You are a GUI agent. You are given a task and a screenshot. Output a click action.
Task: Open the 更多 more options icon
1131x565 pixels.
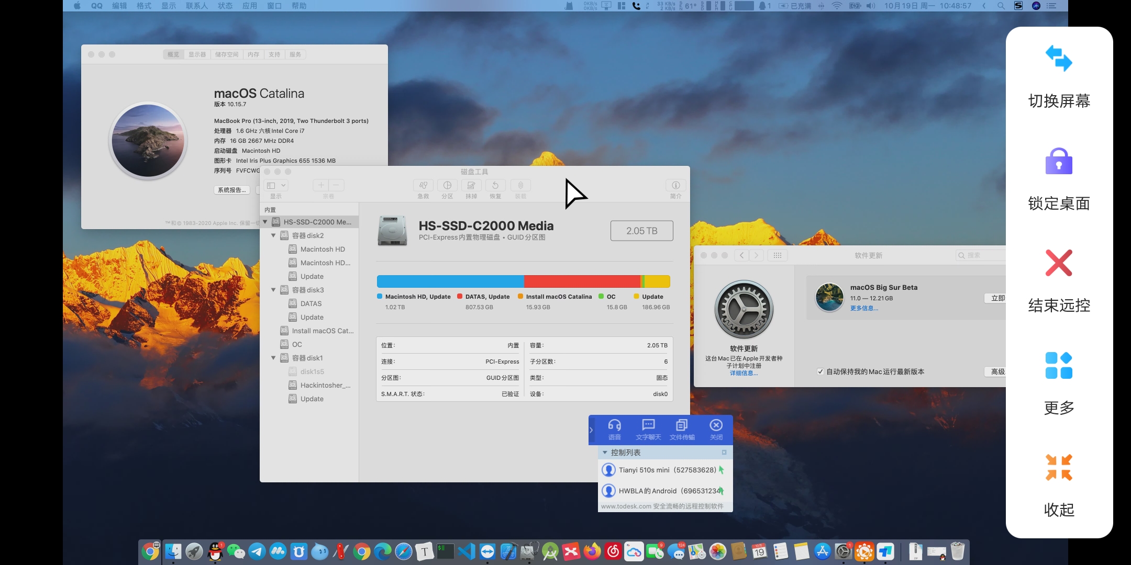tap(1059, 365)
